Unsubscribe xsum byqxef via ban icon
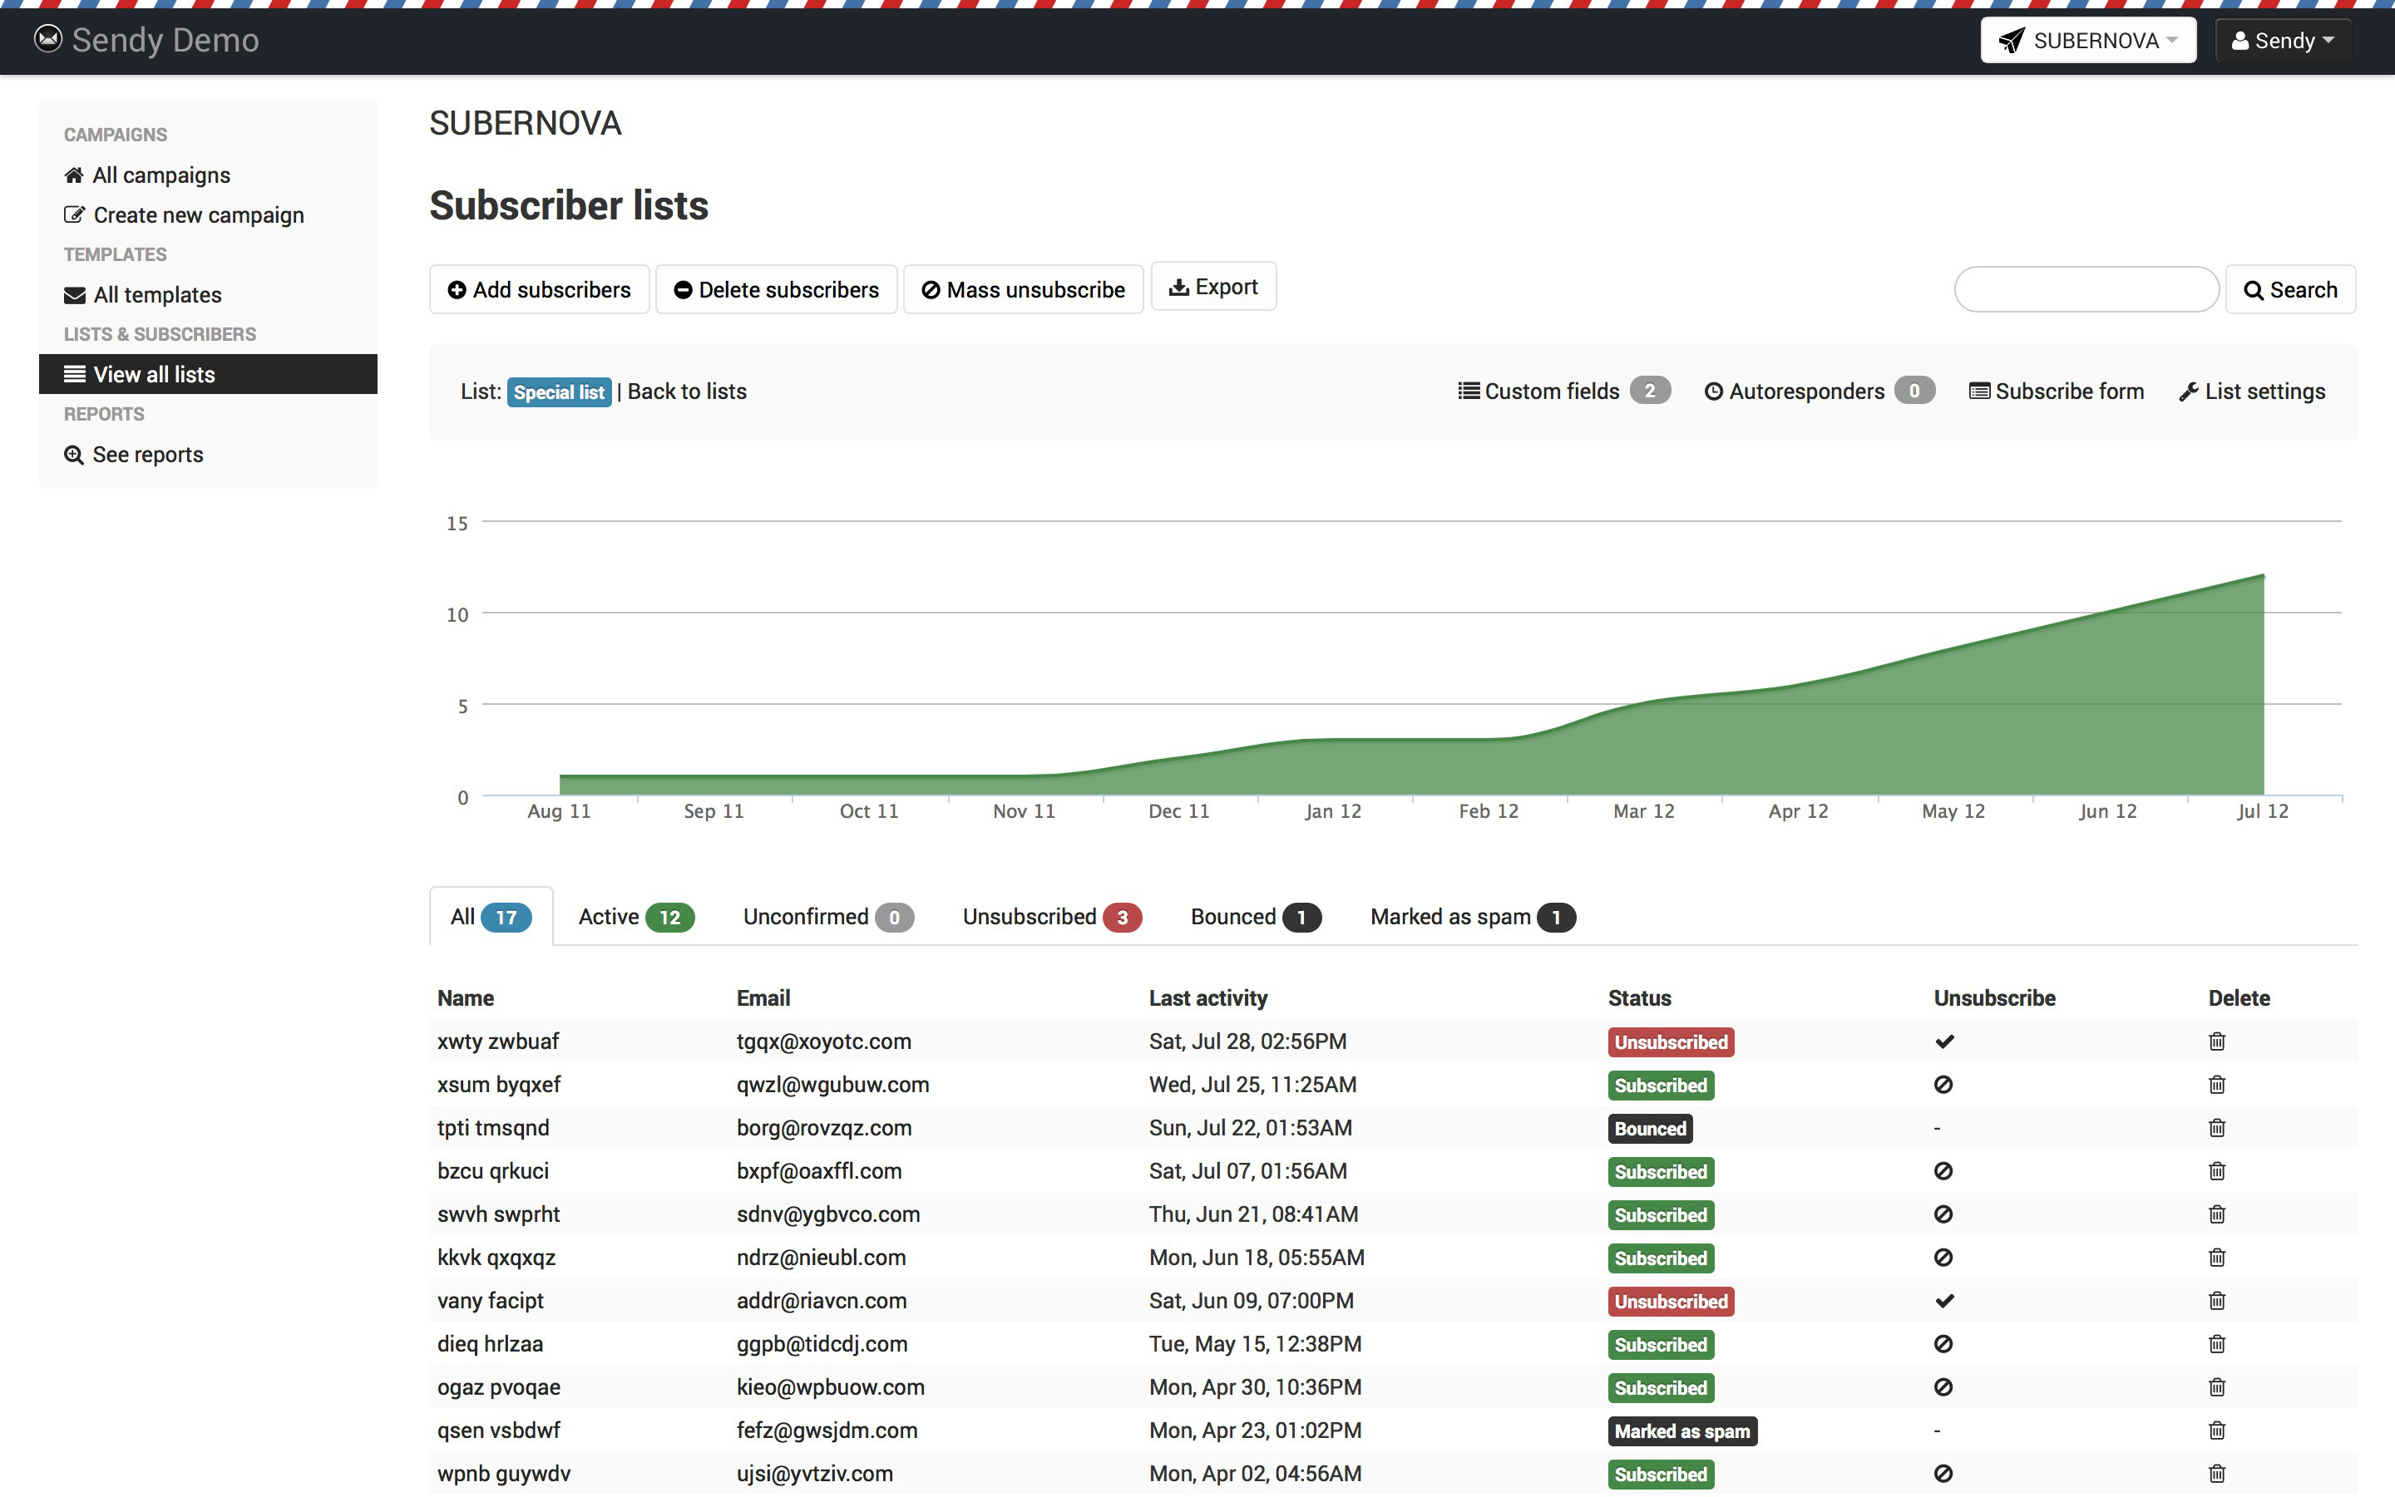 coord(1943,1085)
